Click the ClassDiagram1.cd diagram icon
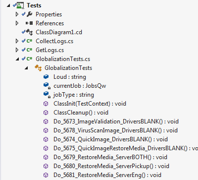 pyautogui.click(x=29, y=32)
